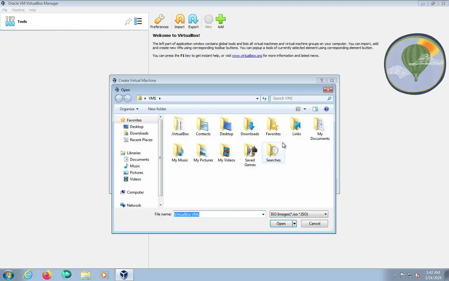Select the Contacts folder icon
The image size is (449, 281).
coord(203,126)
